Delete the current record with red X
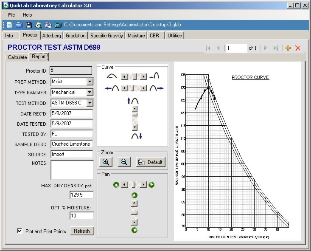 [297, 48]
